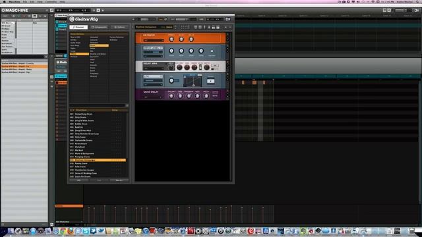This screenshot has width=422, height=237.
Task: Click the first knob on purple Quad Delay
Action: (x=171, y=96)
